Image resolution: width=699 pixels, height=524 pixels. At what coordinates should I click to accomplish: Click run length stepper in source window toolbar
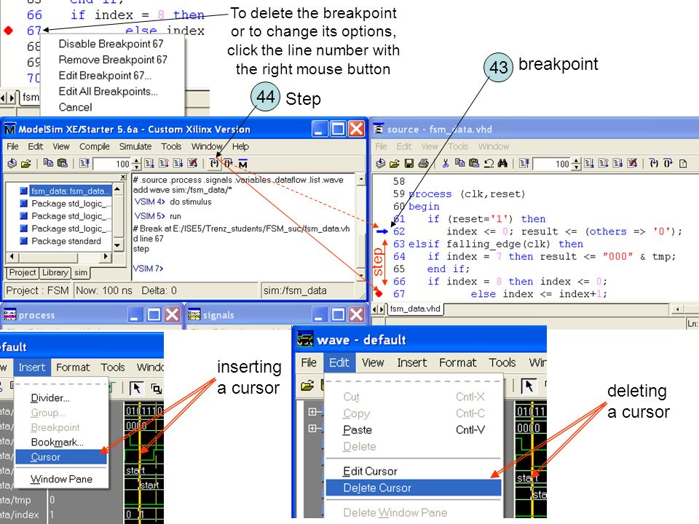577,164
